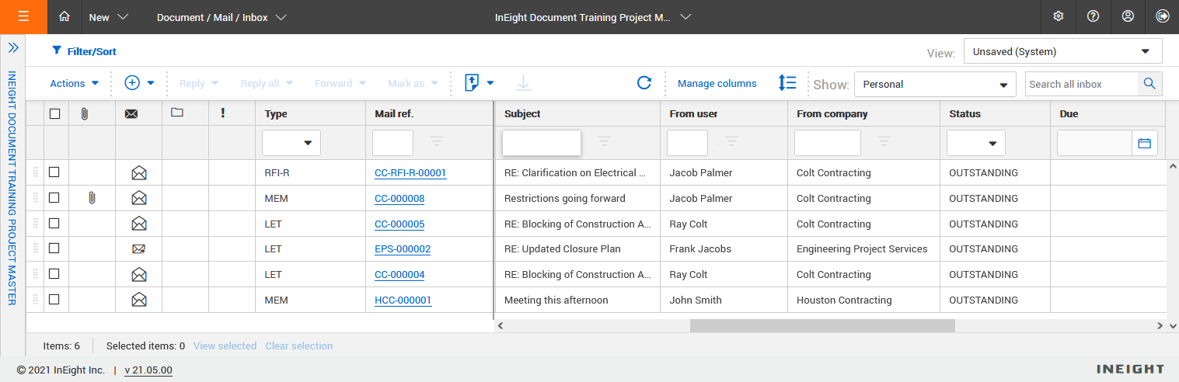Click the row height spacing icon
Viewport: 1179px width, 382px height.
click(787, 83)
